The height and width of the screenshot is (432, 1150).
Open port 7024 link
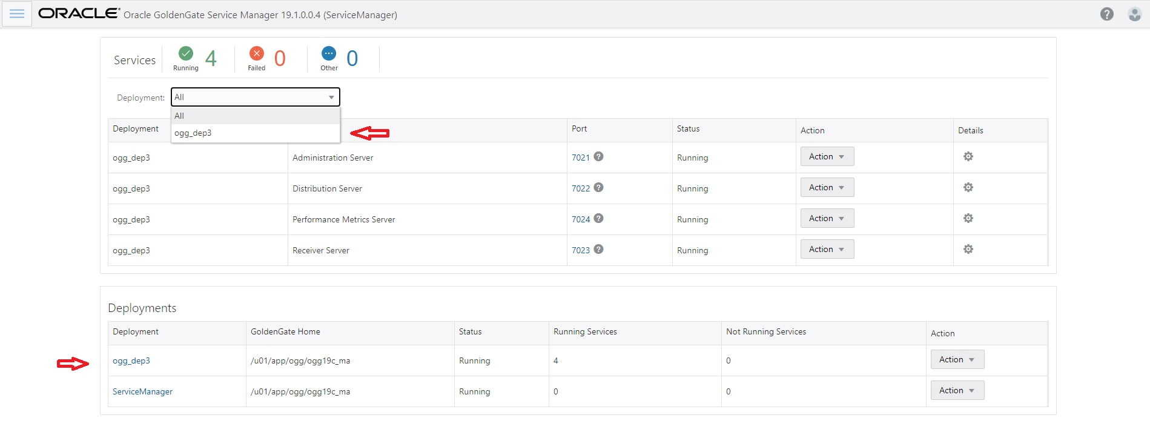point(580,219)
